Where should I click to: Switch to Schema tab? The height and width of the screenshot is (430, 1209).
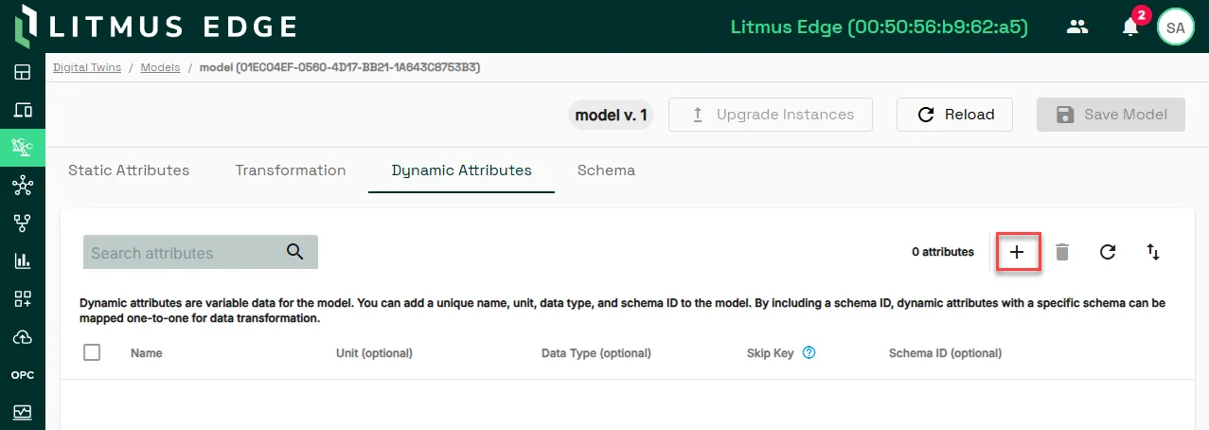pyautogui.click(x=606, y=170)
